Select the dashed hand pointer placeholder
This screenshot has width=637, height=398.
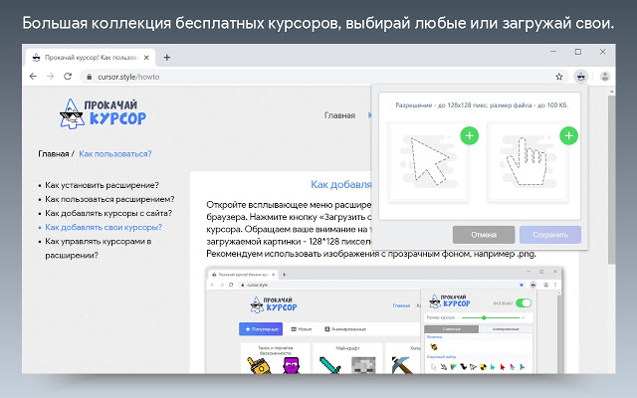click(528, 162)
